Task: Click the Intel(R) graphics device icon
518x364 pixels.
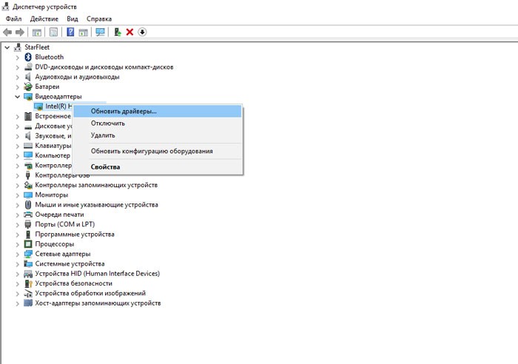Action: (38, 107)
